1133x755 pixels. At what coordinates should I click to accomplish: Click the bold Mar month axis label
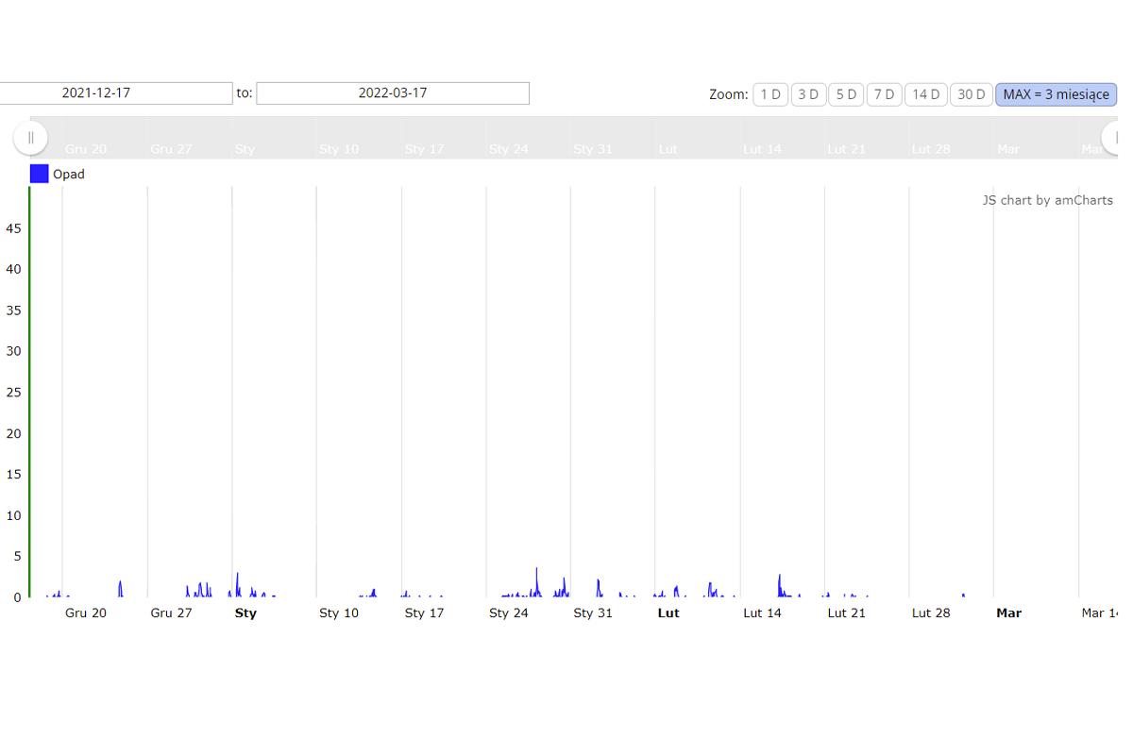[x=1008, y=613]
